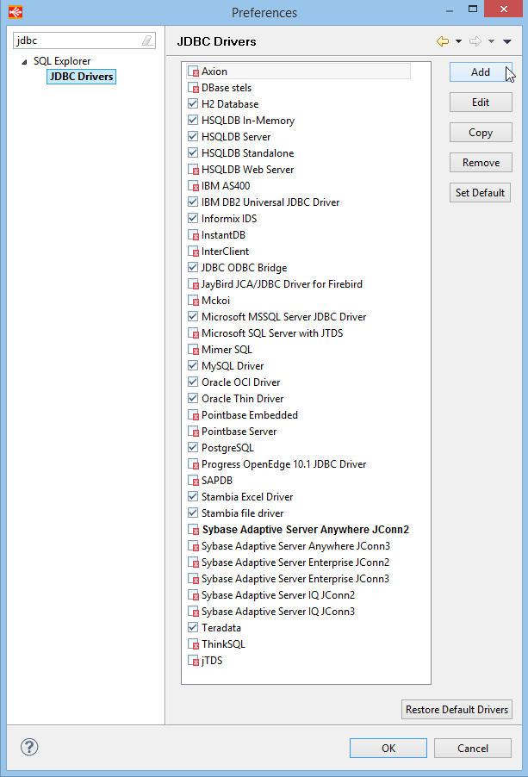Screen dimensions: 528x777
Task: Click the forward navigation arrow icon
Action: [x=475, y=41]
